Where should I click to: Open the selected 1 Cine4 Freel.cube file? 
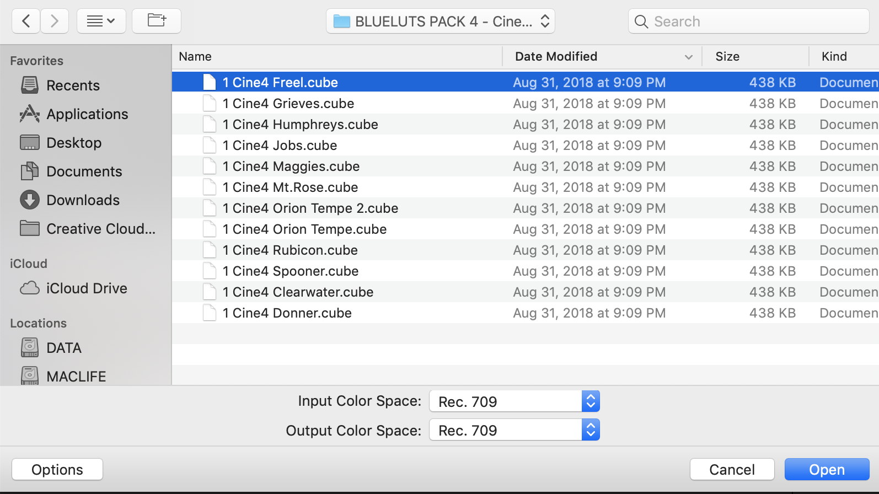(x=827, y=469)
